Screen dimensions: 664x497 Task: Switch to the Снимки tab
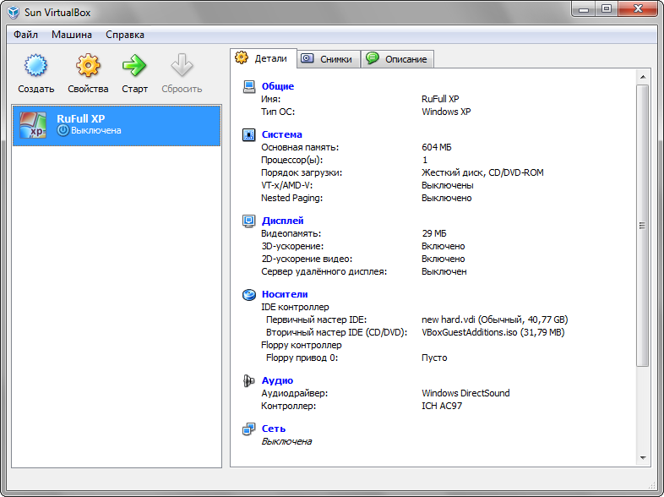pyautogui.click(x=328, y=59)
